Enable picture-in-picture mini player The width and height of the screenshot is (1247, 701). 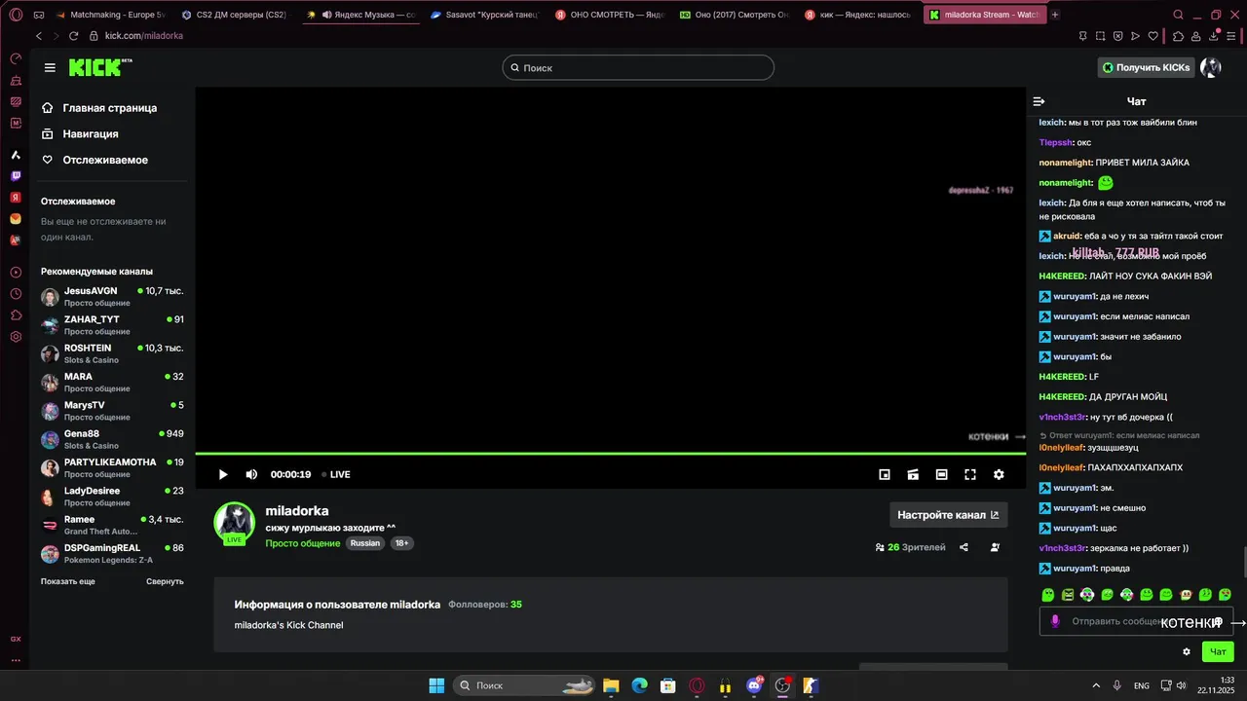(x=885, y=474)
